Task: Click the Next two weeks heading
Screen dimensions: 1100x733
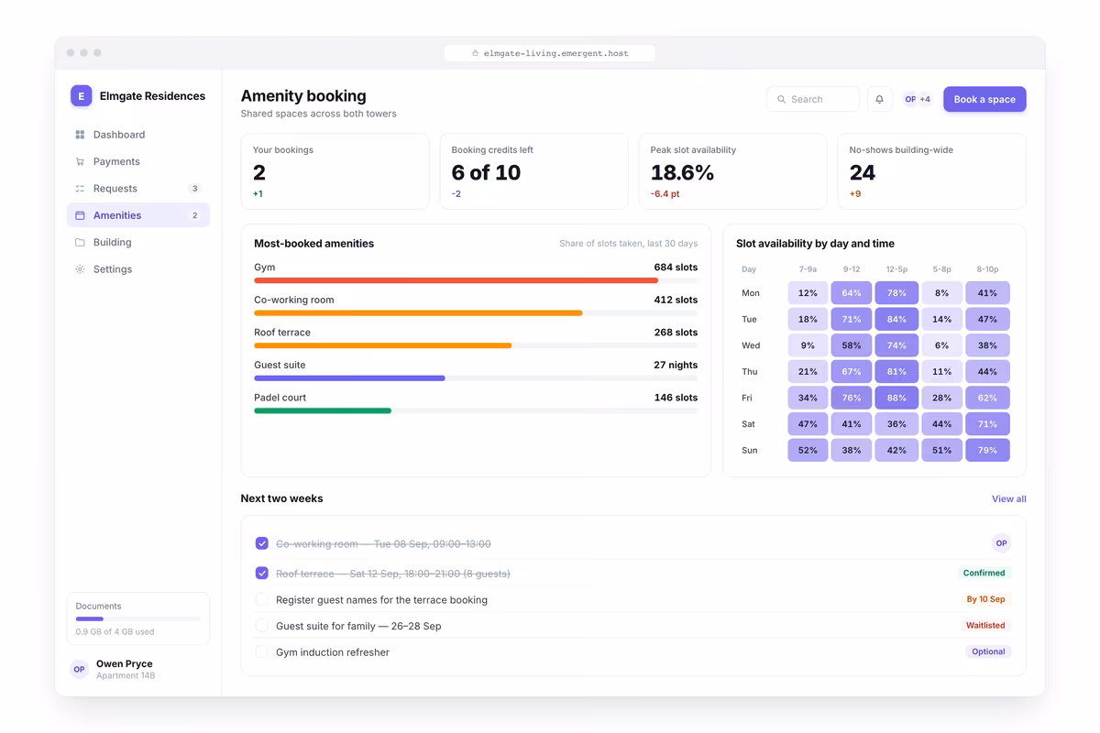Action: [281, 498]
